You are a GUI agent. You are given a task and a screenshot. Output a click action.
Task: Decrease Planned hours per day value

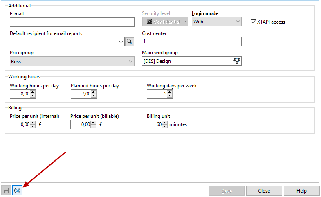94,96
